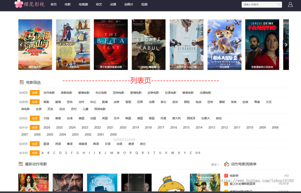Open The Beta Test poster

[x=111, y=45]
